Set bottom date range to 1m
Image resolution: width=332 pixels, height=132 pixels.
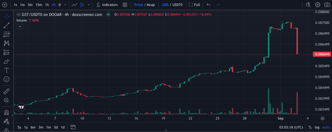coord(48,127)
